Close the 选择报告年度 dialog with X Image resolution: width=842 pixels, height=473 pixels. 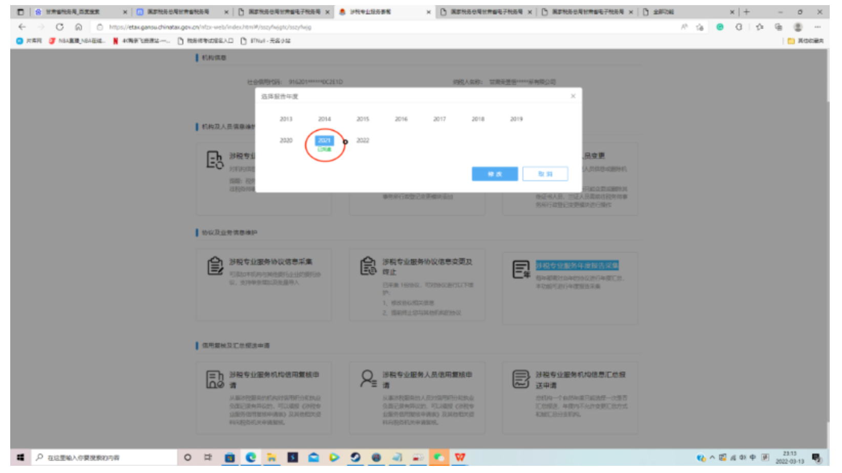[573, 96]
